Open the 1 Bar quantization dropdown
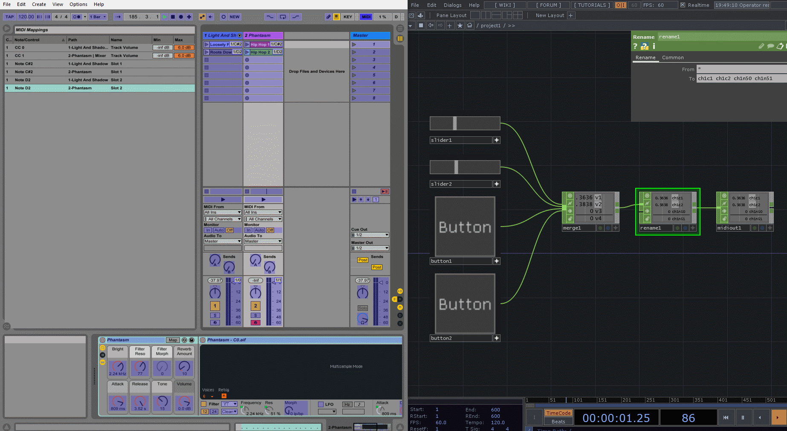787x431 pixels. pos(98,17)
